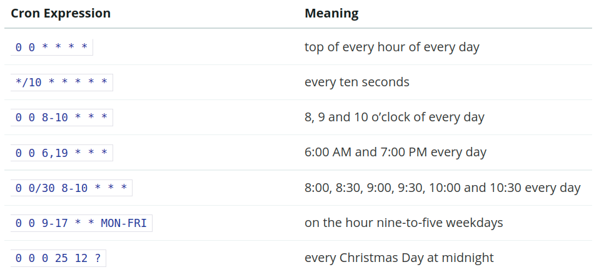Click the question mark in Christmas expression
594x277 pixels.
98,258
